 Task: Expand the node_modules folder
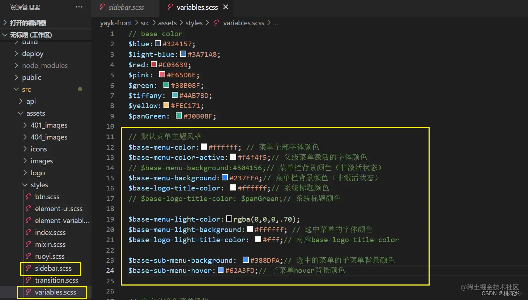(x=46, y=65)
